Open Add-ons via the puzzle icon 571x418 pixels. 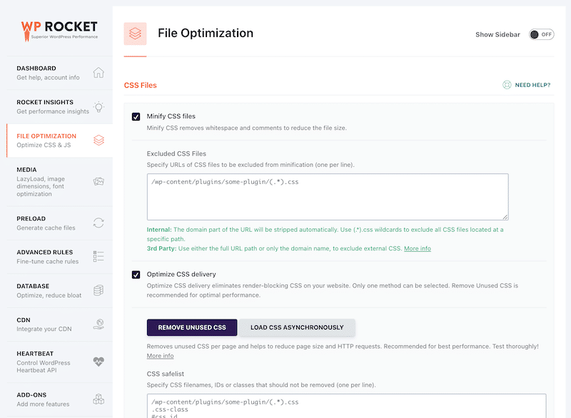point(98,399)
